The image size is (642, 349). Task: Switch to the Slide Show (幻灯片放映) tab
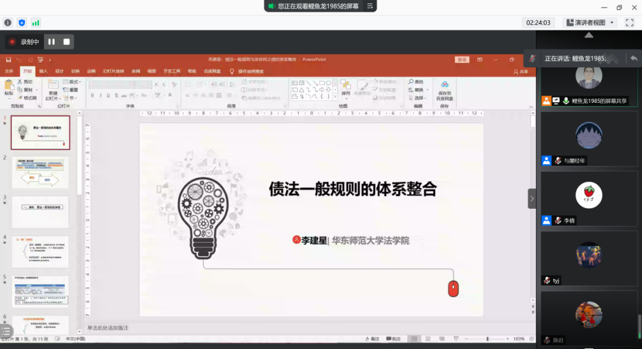pyautogui.click(x=114, y=71)
